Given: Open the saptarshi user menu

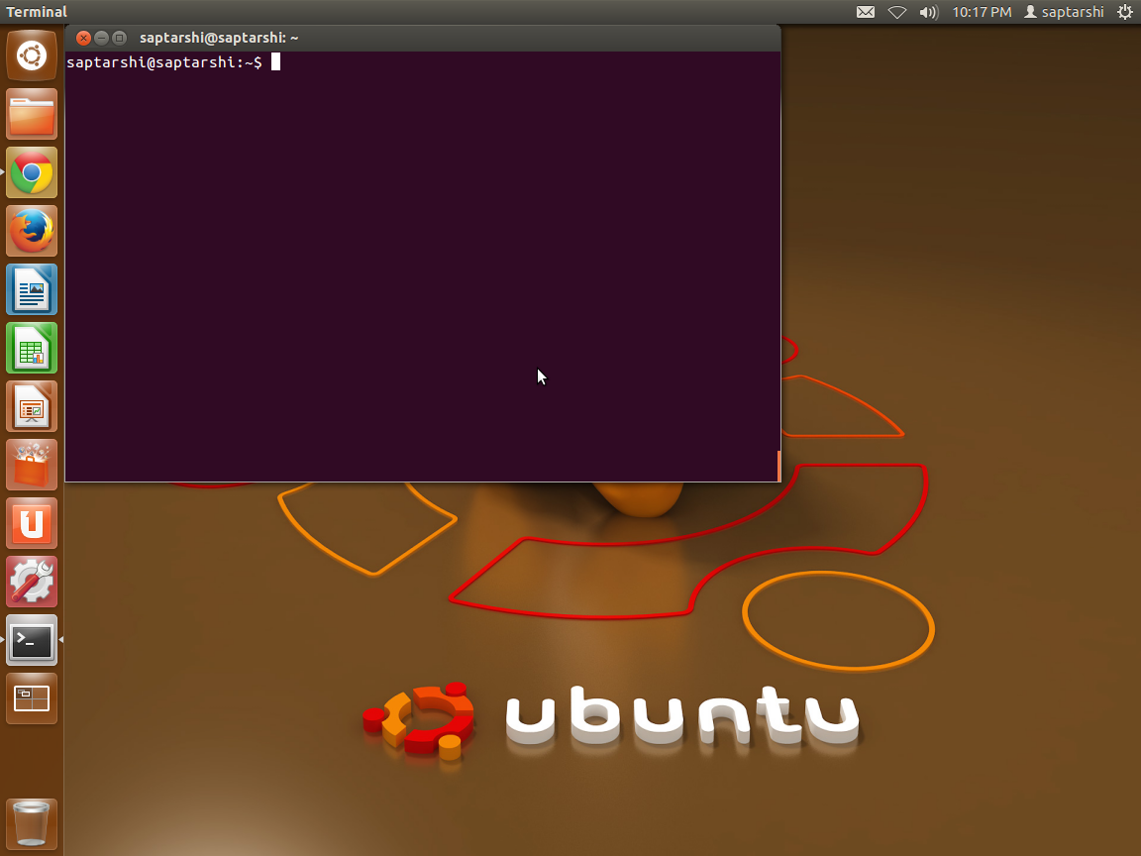Looking at the screenshot, I should point(1064,12).
